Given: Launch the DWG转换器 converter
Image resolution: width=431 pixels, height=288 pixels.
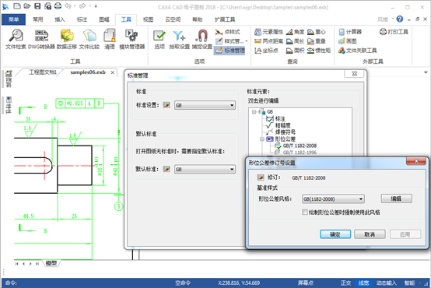Looking at the screenshot, I should point(41,39).
